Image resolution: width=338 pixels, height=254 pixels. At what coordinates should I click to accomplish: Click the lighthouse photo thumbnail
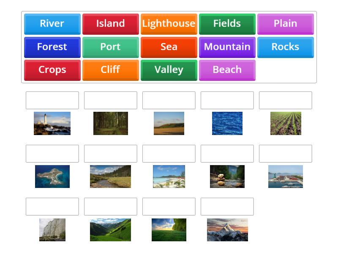[x=52, y=124]
